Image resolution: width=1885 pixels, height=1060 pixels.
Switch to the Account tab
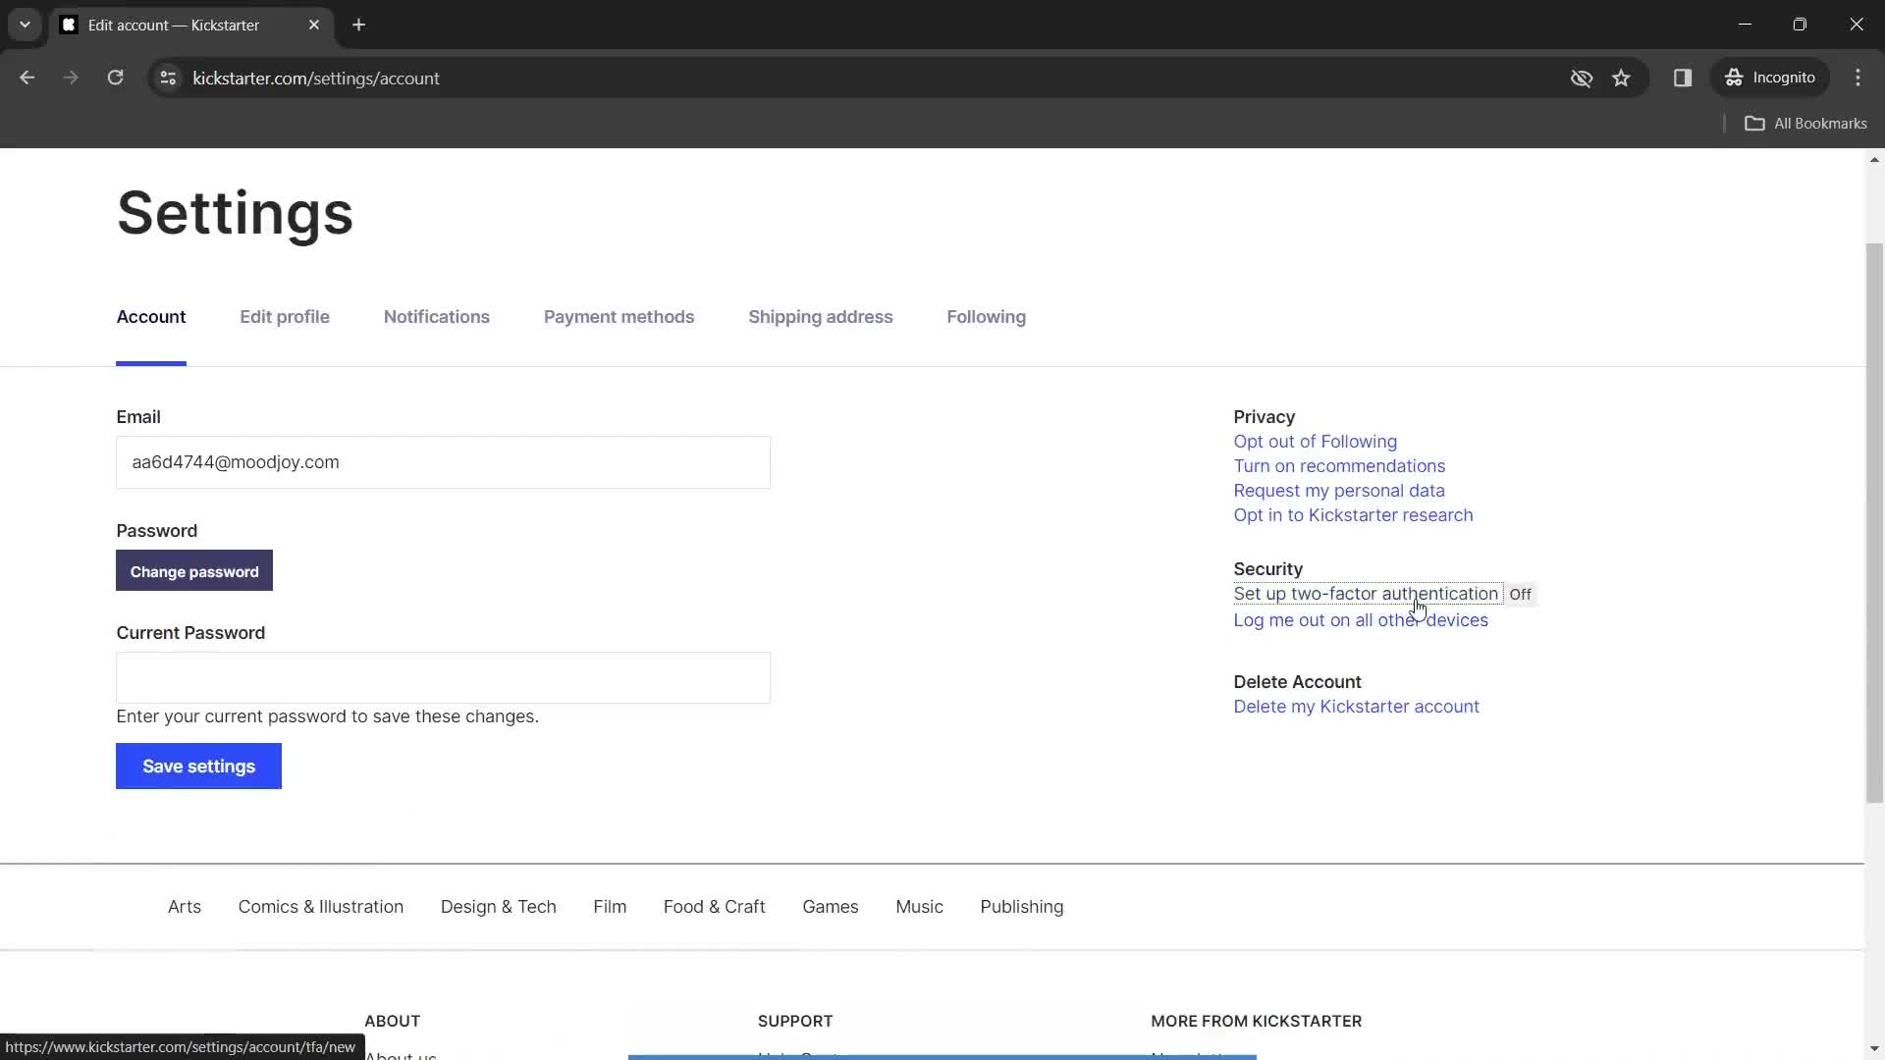click(x=151, y=317)
